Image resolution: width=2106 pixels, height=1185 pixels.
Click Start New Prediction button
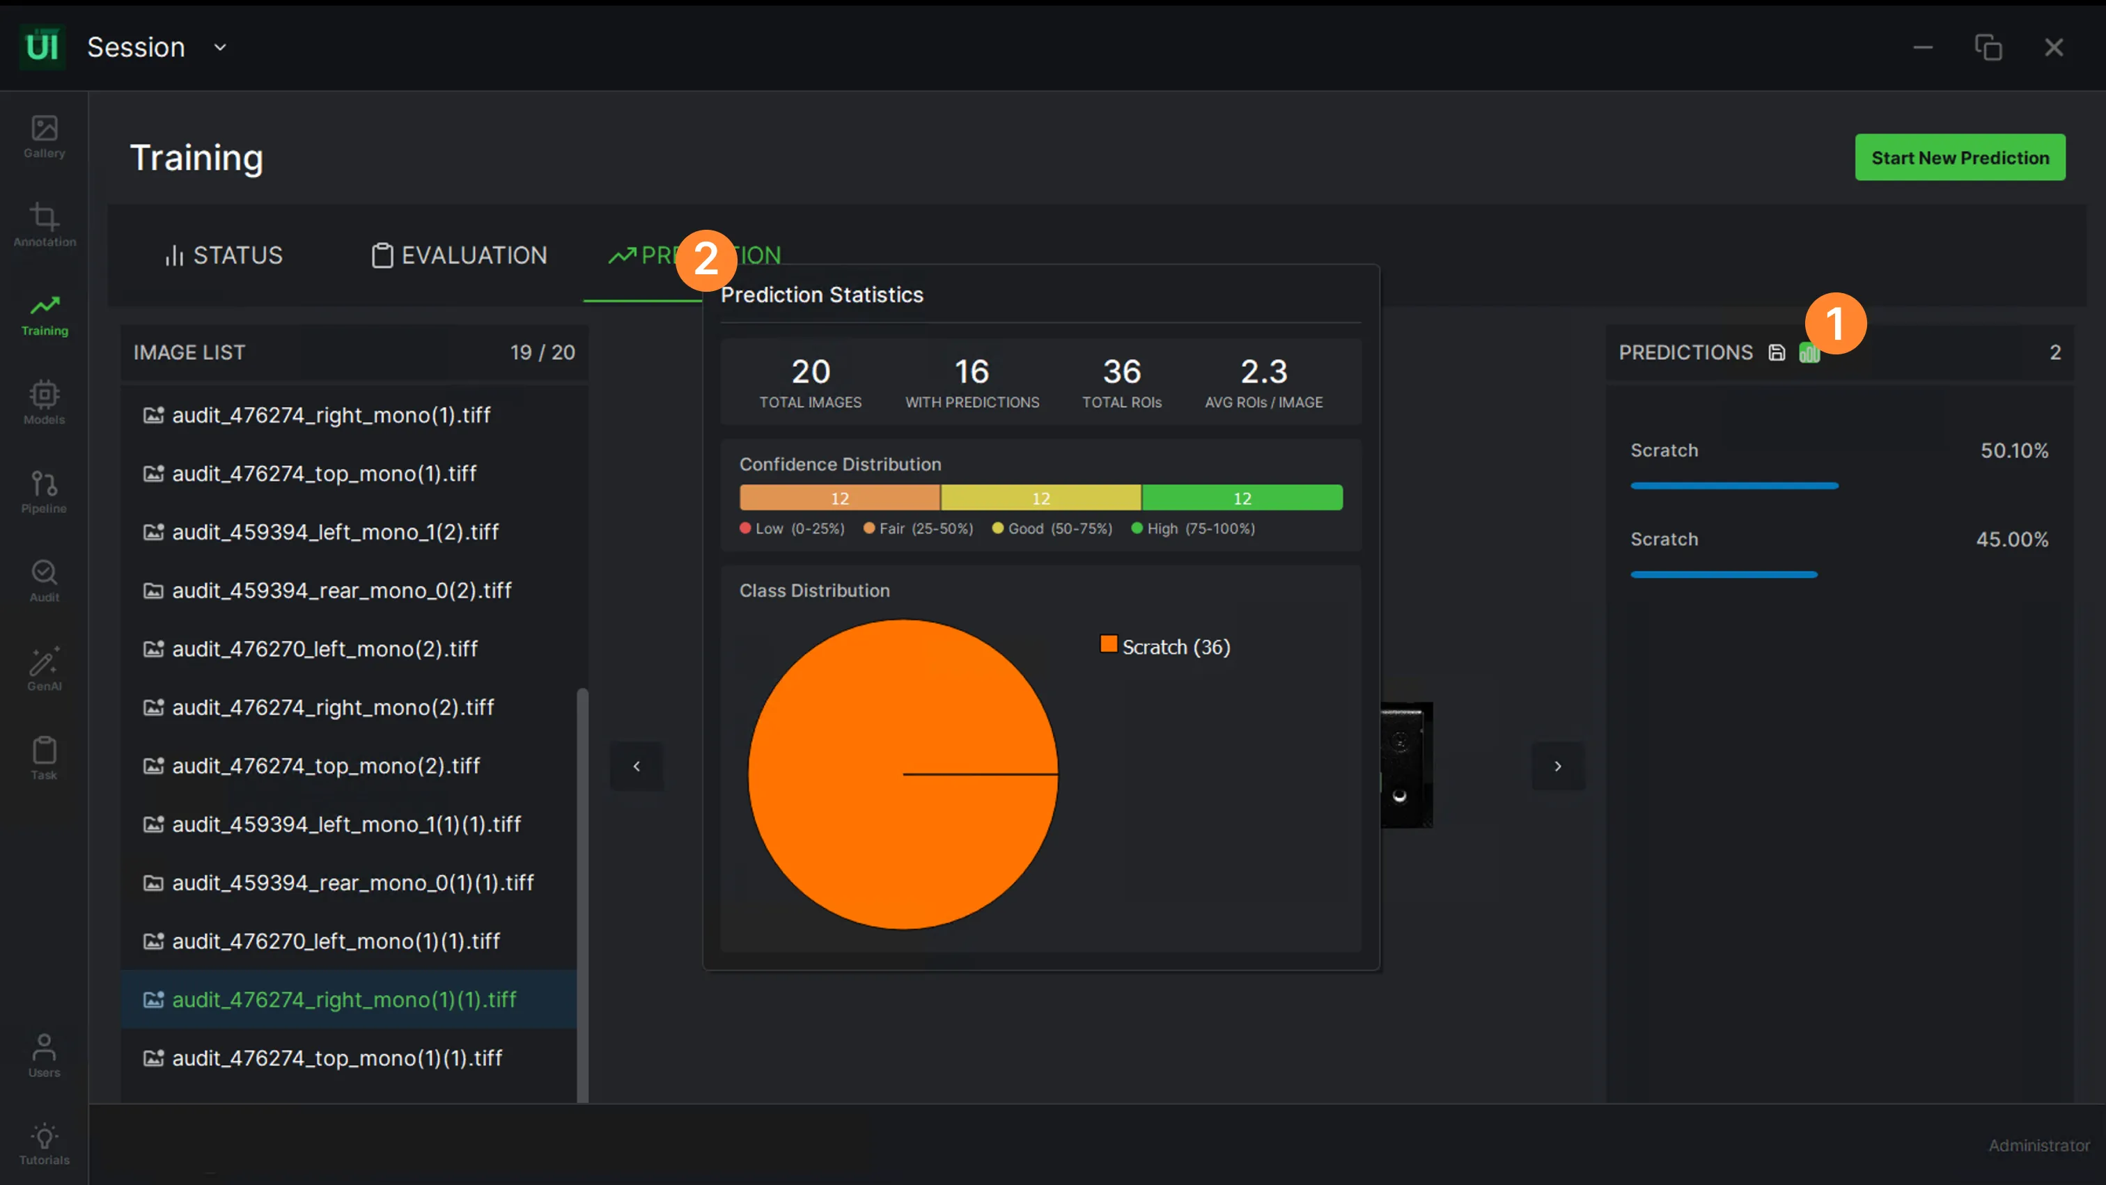(1960, 158)
